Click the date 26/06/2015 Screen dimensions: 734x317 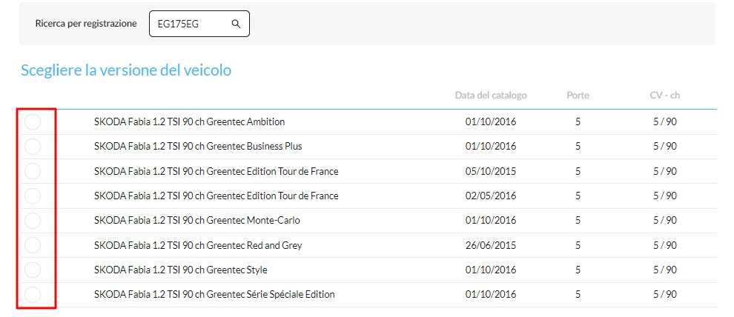(491, 245)
